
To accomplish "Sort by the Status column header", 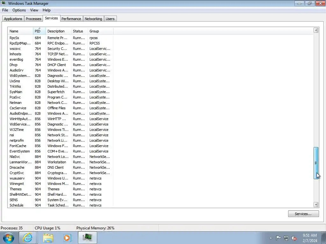I will (79, 31).
